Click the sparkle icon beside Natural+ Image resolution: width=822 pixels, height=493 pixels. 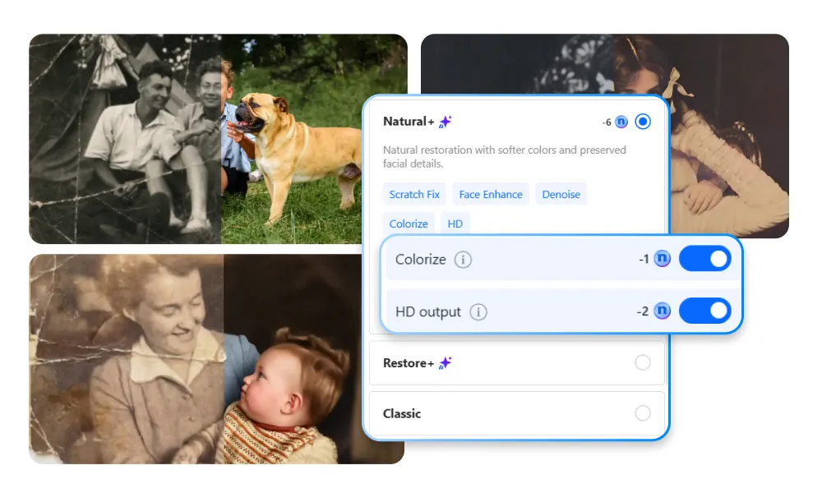point(445,122)
